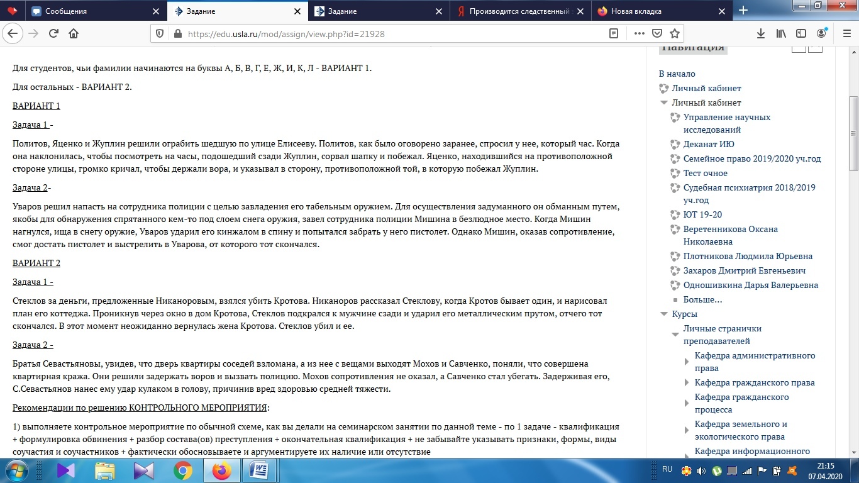Toggle Reader View icon in address bar
The image size is (859, 483).
point(614,33)
